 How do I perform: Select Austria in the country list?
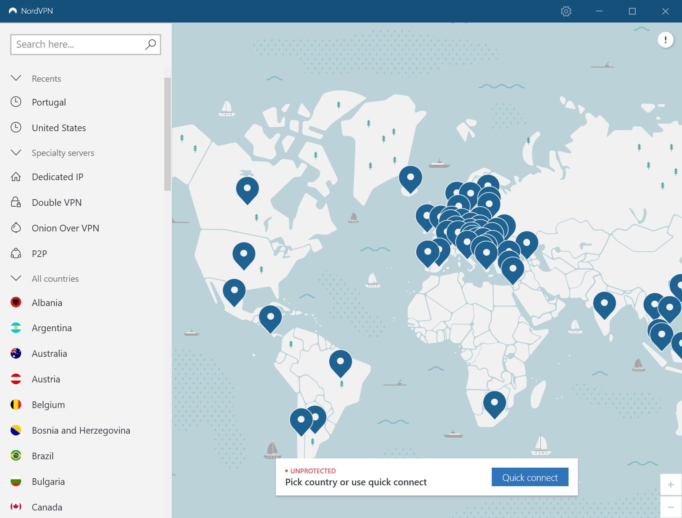click(46, 379)
